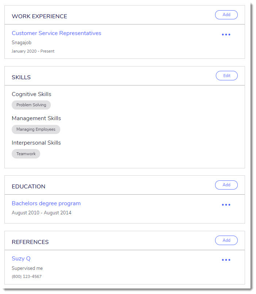The width and height of the screenshot is (256, 294).
Task: Select the Managing Employees skill tag
Action: (36, 129)
